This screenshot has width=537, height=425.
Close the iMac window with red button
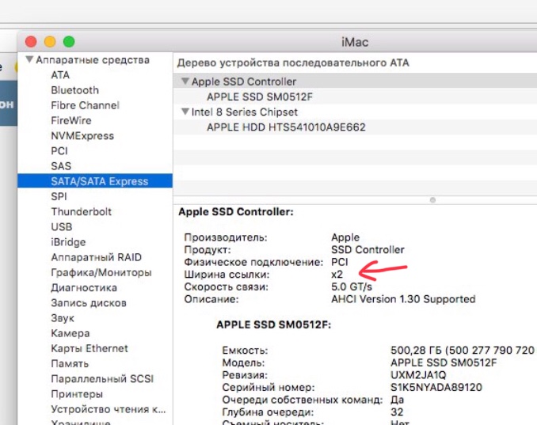tap(31, 42)
